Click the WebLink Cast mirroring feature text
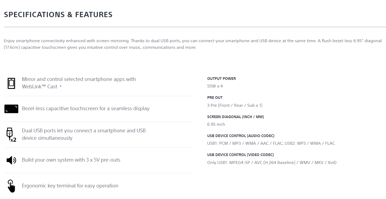The height and width of the screenshot is (199, 386). (79, 83)
